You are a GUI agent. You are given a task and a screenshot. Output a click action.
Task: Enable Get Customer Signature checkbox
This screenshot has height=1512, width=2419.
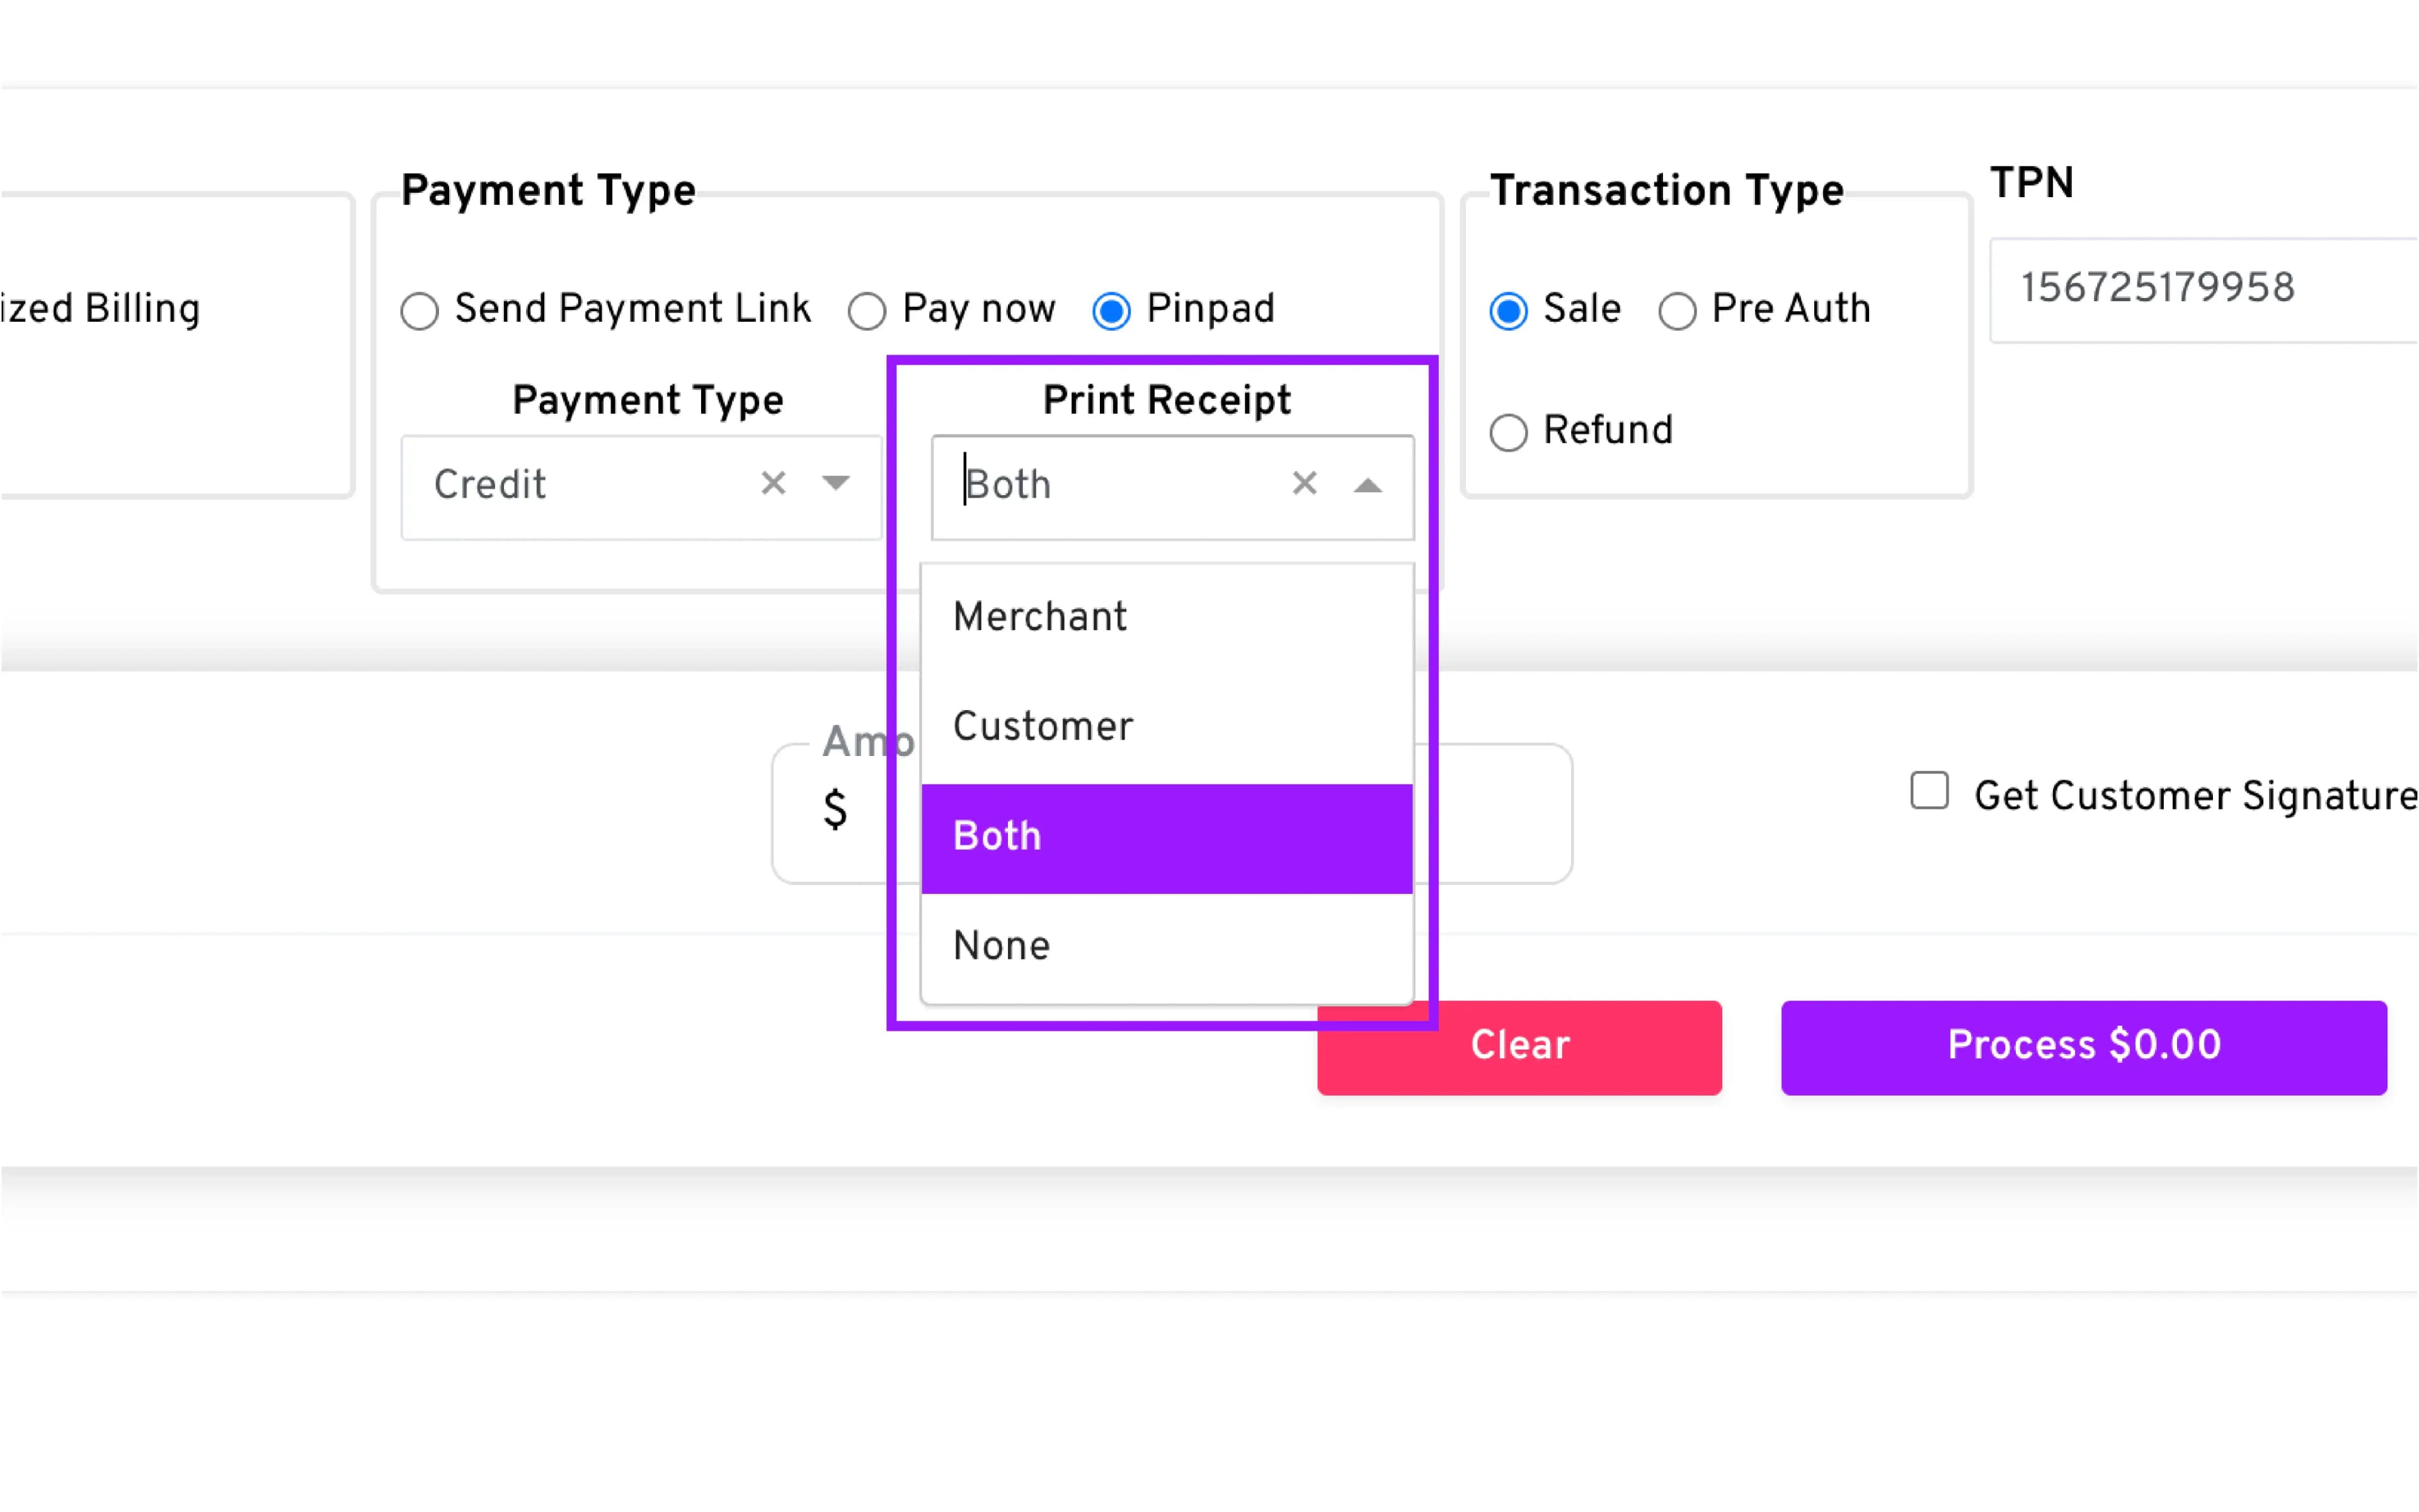[1929, 791]
